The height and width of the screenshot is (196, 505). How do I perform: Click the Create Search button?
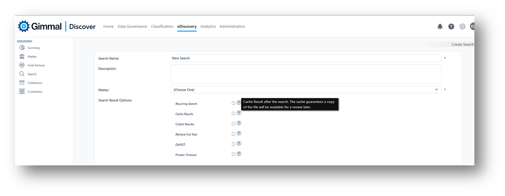click(462, 44)
